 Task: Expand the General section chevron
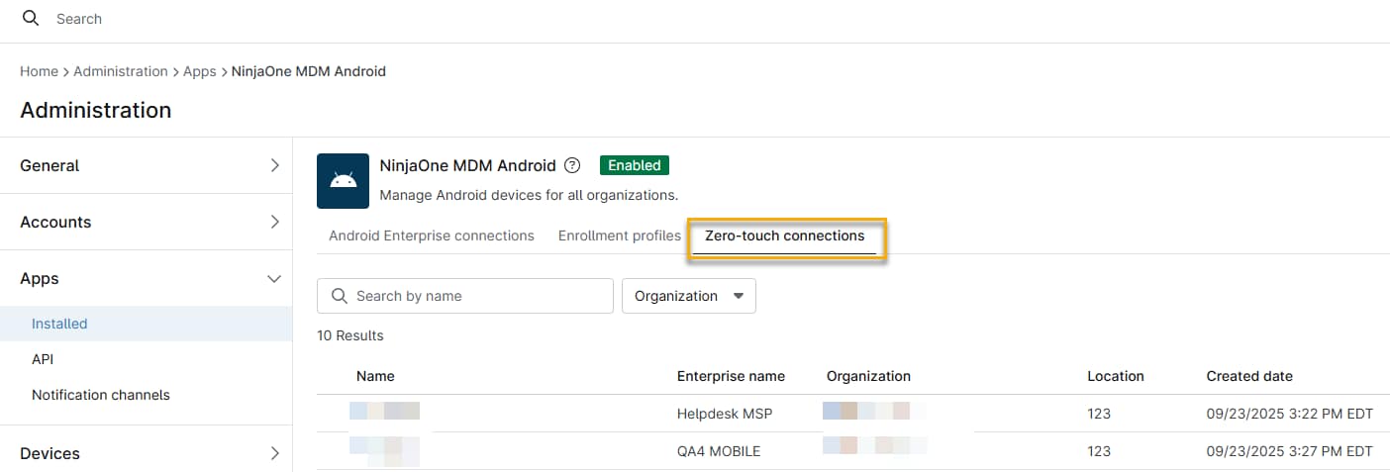[x=275, y=166]
